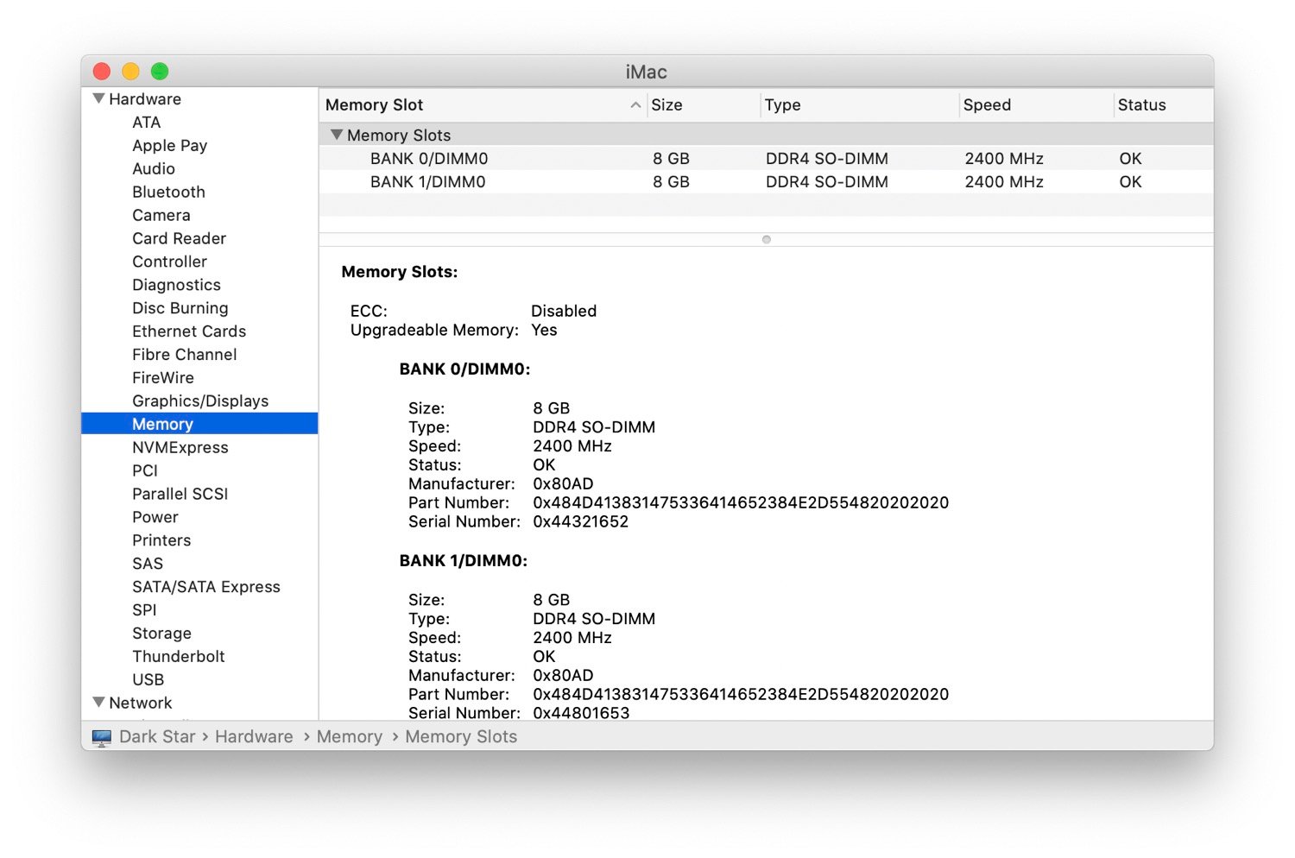Sort the table by Size column
Viewport: 1295px width, 858px height.
(666, 104)
